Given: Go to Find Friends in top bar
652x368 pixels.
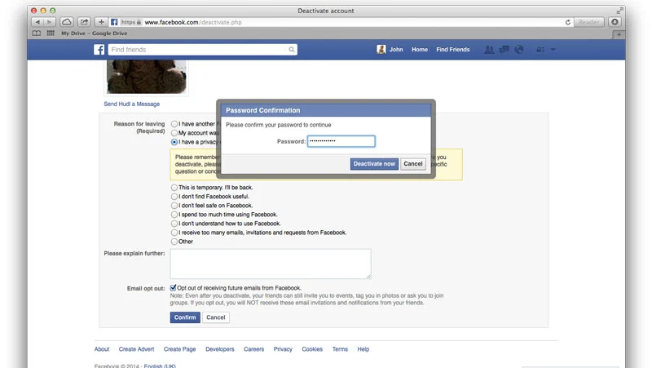Looking at the screenshot, I should pos(452,50).
